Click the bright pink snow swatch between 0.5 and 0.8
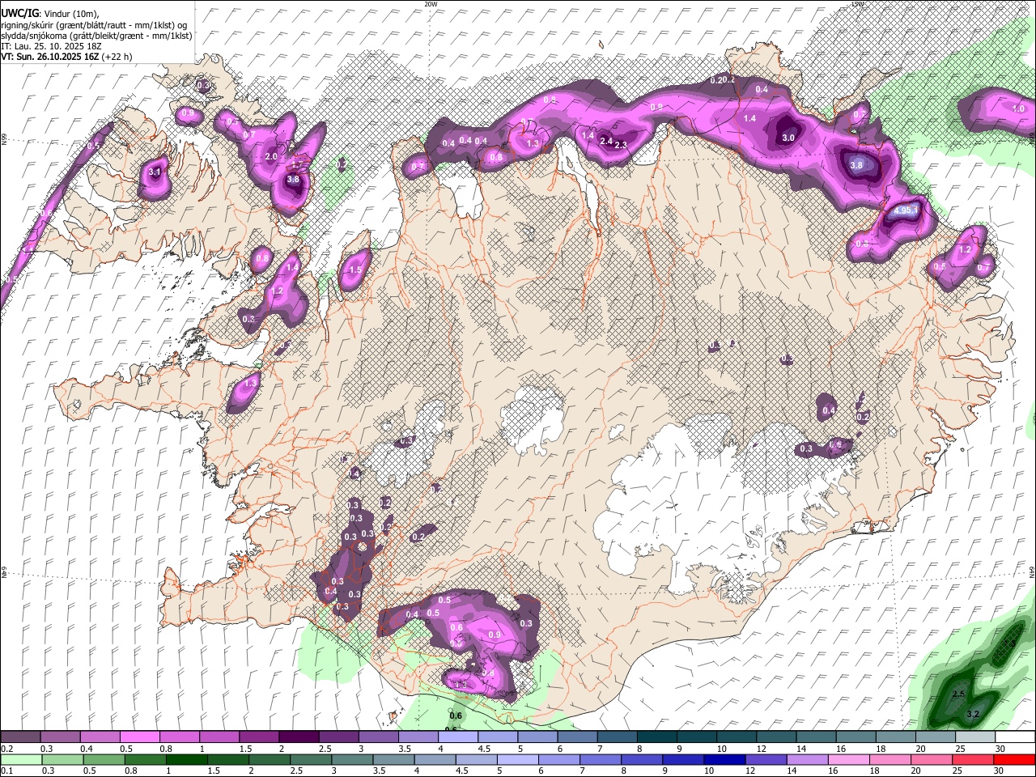 click(139, 737)
